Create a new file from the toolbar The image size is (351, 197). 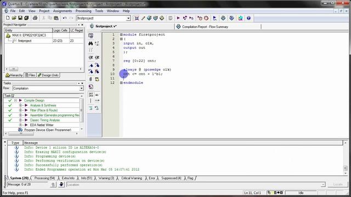click(8, 18)
